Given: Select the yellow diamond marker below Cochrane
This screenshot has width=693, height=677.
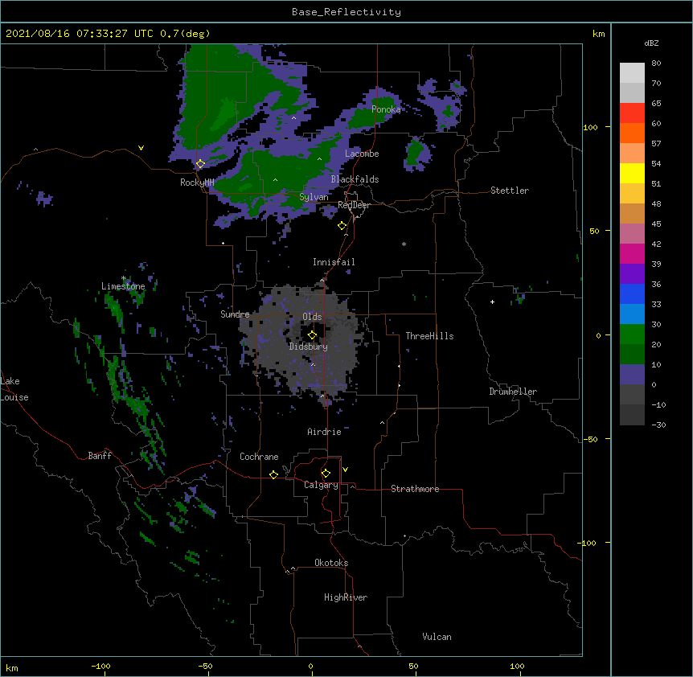Looking at the screenshot, I should pos(273,474).
